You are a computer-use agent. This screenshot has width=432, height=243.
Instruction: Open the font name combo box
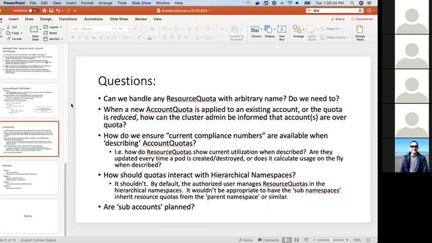[x=92, y=28]
